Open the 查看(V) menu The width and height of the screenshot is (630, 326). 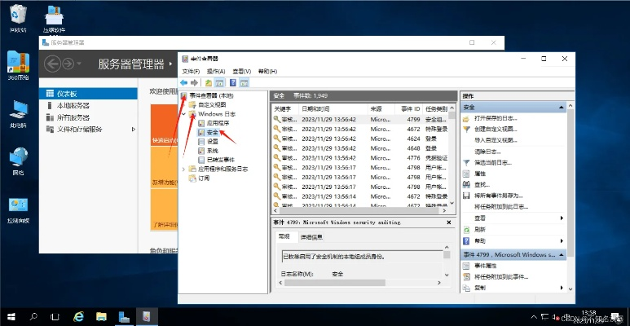(242, 72)
